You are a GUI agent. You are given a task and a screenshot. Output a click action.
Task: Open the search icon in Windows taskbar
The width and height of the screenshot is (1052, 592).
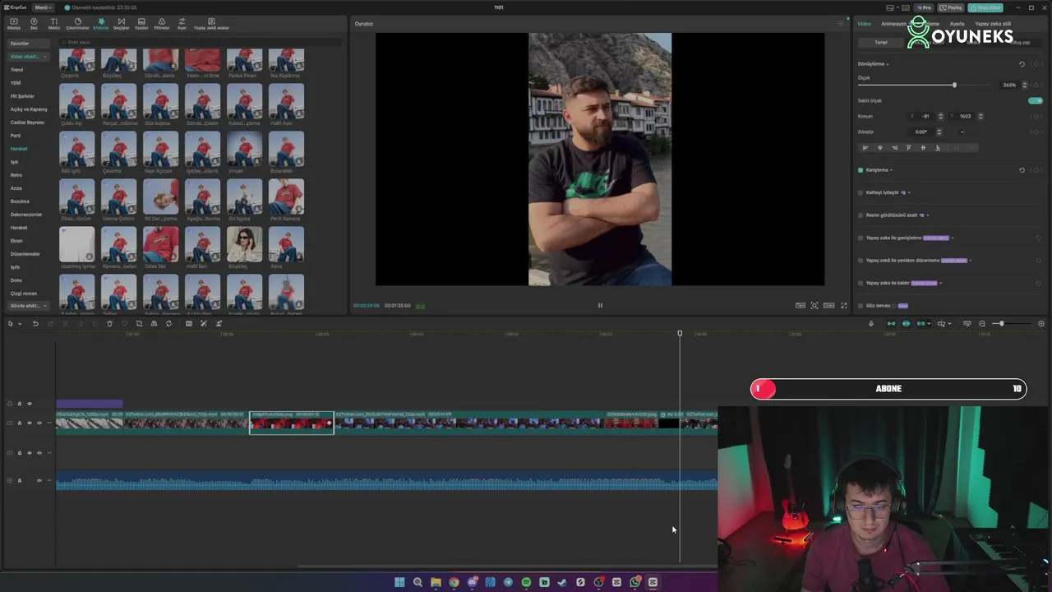tap(418, 582)
